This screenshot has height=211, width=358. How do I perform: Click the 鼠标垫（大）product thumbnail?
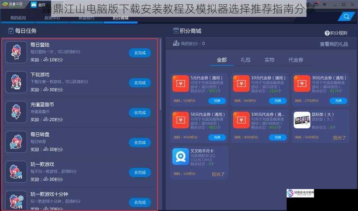[302, 120]
